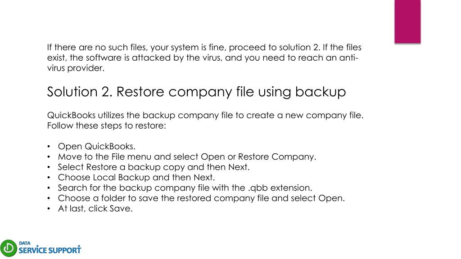The height and width of the screenshot is (259, 461).
Task: Click the paragraph starting 'If there are no such files'
Action: [204, 58]
